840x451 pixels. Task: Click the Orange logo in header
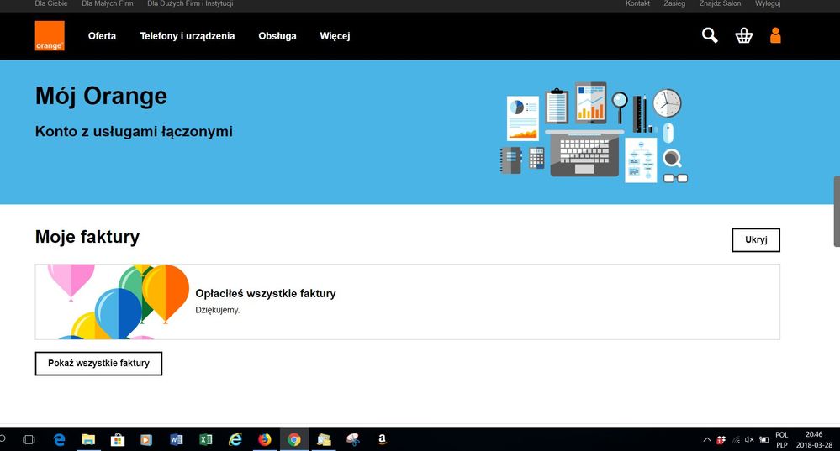50,36
